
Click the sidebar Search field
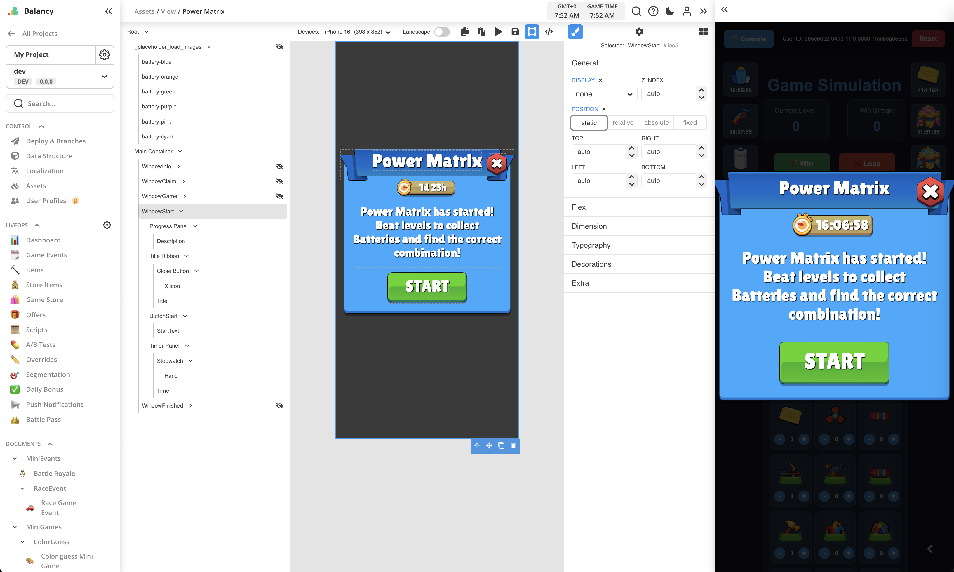60,103
